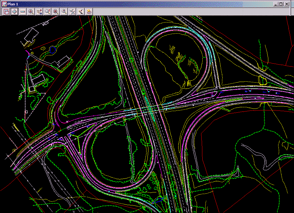Open the Plan 1 window menu icon
Screen dimensions: 294x213
click(x=4, y=4)
